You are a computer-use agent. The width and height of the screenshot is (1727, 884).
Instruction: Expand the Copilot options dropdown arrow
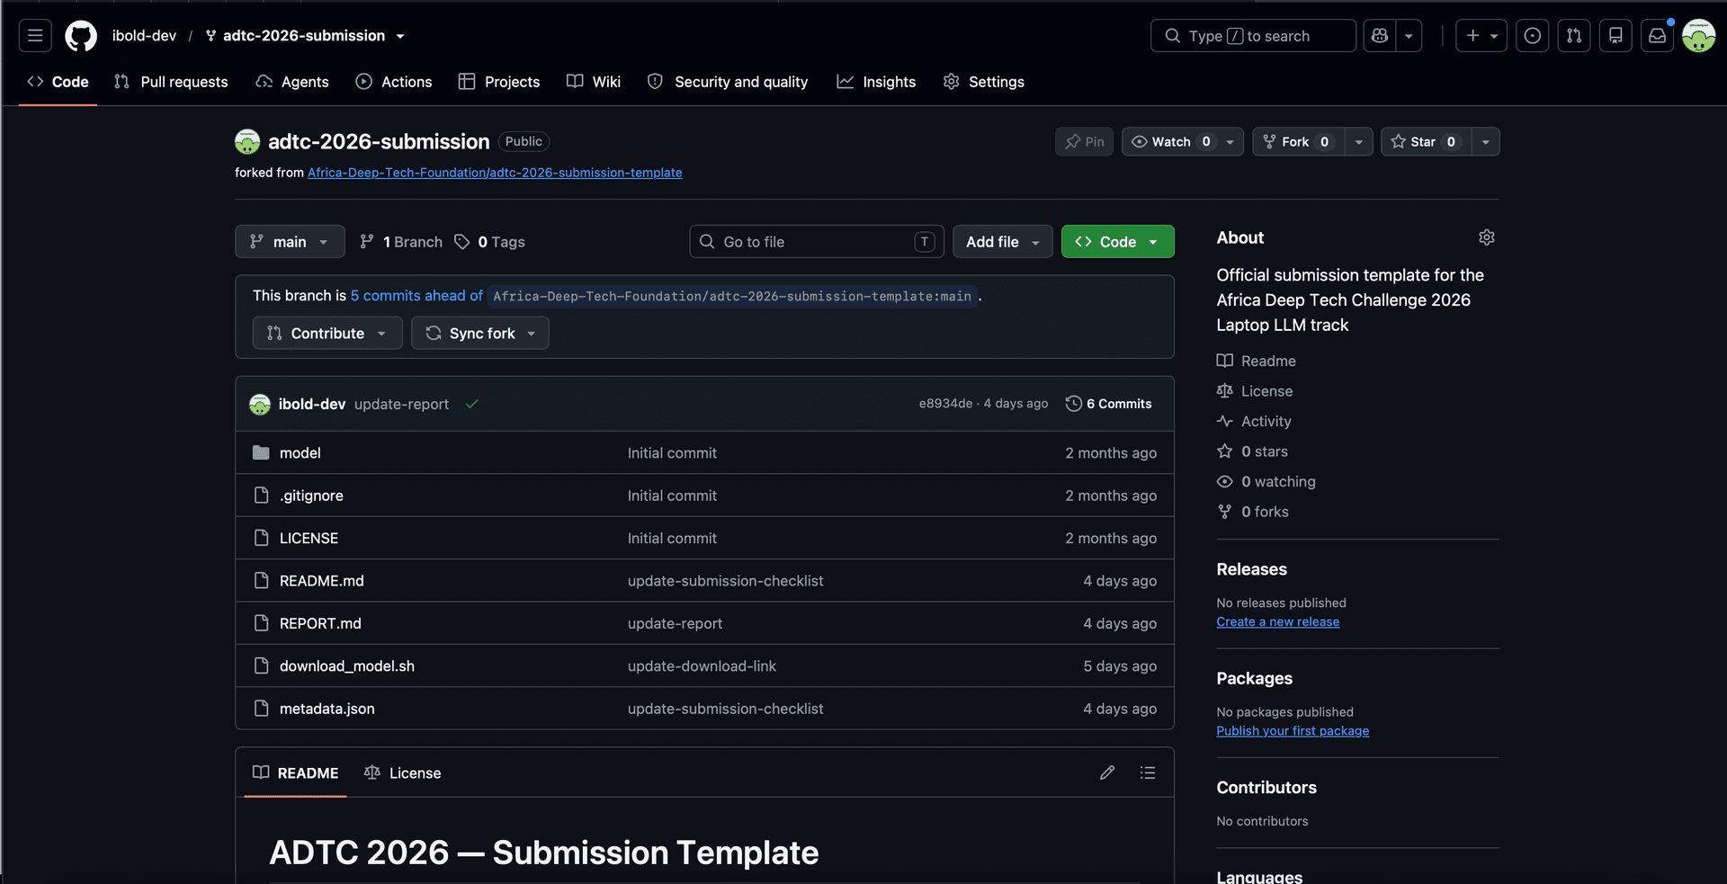(x=1409, y=36)
